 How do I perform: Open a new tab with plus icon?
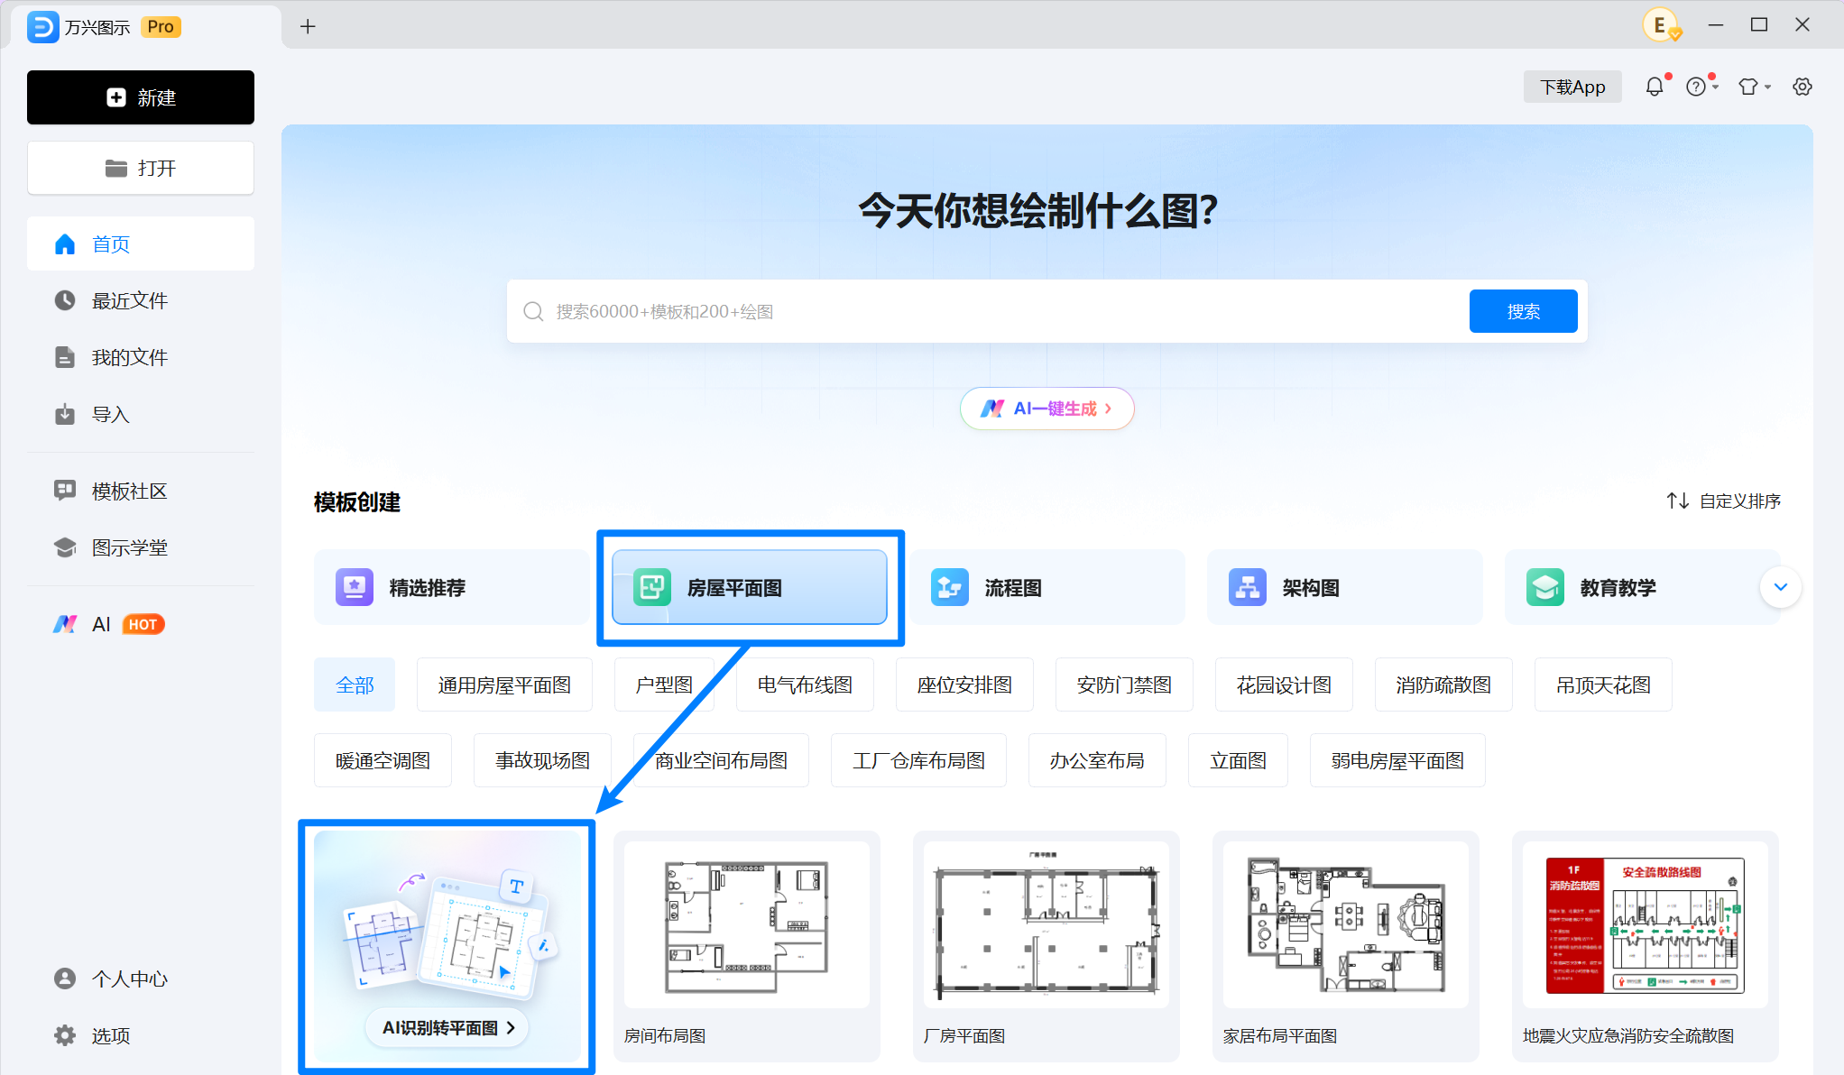pyautogui.click(x=308, y=26)
